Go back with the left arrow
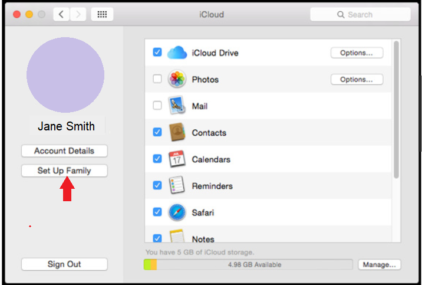This screenshot has width=422, height=285. [61, 14]
